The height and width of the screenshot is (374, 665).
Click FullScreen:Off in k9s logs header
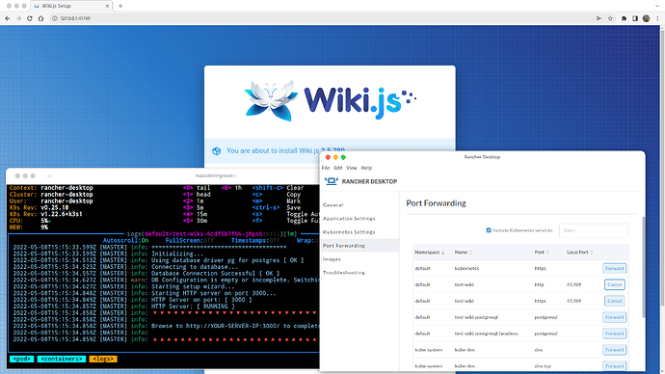pyautogui.click(x=190, y=240)
